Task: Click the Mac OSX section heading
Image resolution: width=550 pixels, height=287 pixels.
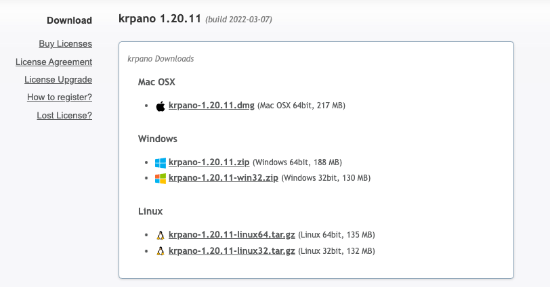Action: 156,82
